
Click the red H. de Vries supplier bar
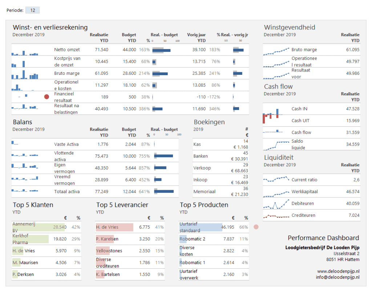click(x=114, y=227)
